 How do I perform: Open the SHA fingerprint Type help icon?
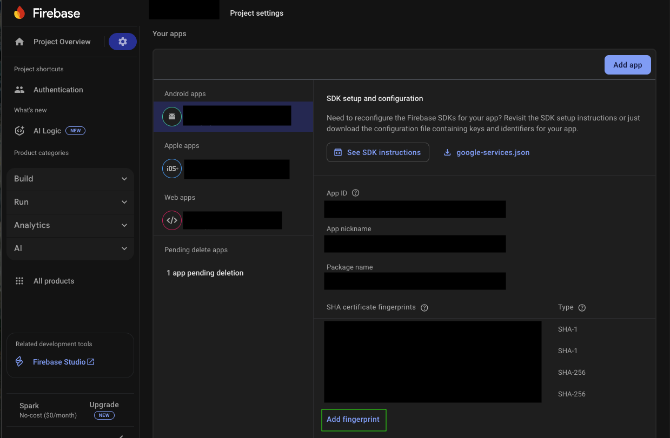pos(582,307)
